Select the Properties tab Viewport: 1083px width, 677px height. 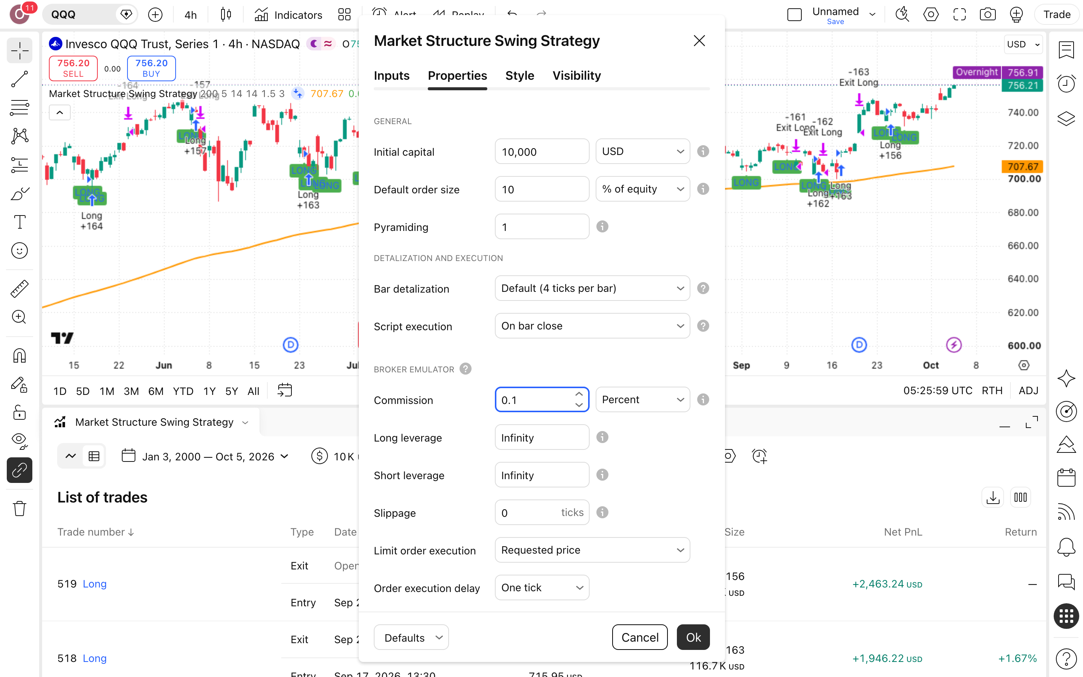coord(457,76)
